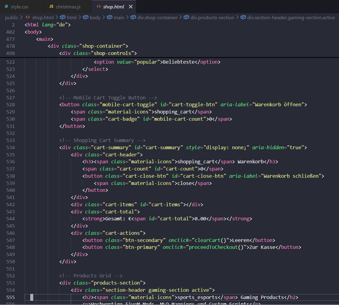Image resolution: width=339 pixels, height=305 pixels.
Task: Close the shop.html editor tab
Action: click(x=131, y=7)
